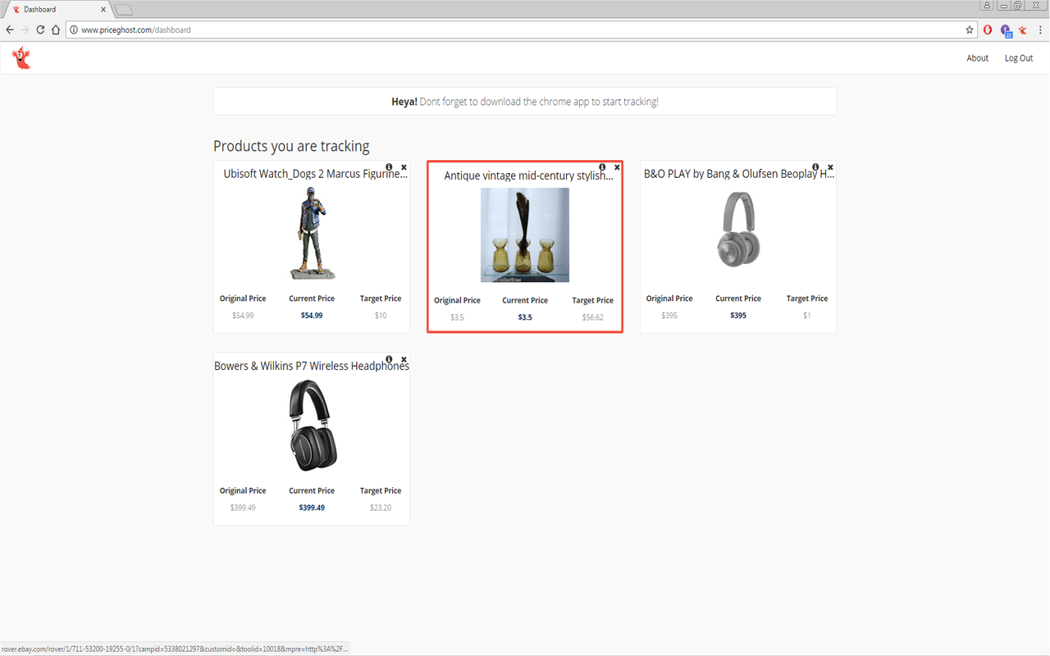Viewport: 1050px width, 656px height.
Task: View info for B&O PLAY headphones
Action: 815,167
